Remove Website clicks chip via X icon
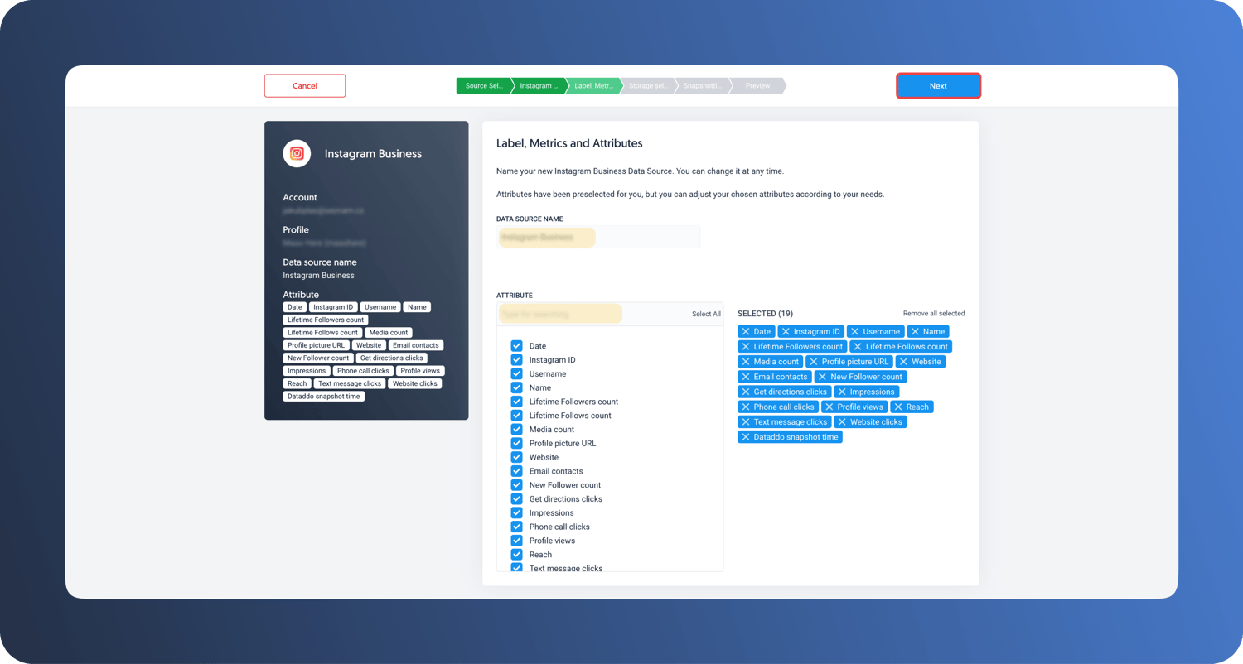This screenshot has height=664, width=1243. pos(842,422)
